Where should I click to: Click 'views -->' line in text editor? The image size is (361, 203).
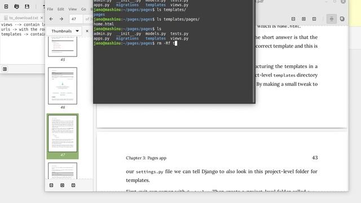[23, 24]
